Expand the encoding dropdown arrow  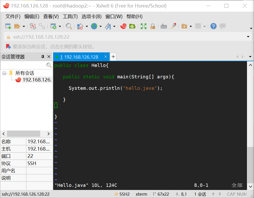(x=101, y=26)
